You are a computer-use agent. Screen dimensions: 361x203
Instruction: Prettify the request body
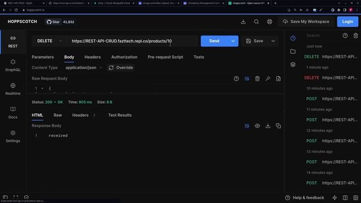pyautogui.click(x=268, y=79)
